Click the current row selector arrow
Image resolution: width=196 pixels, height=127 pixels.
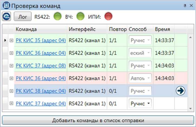tap(5, 40)
